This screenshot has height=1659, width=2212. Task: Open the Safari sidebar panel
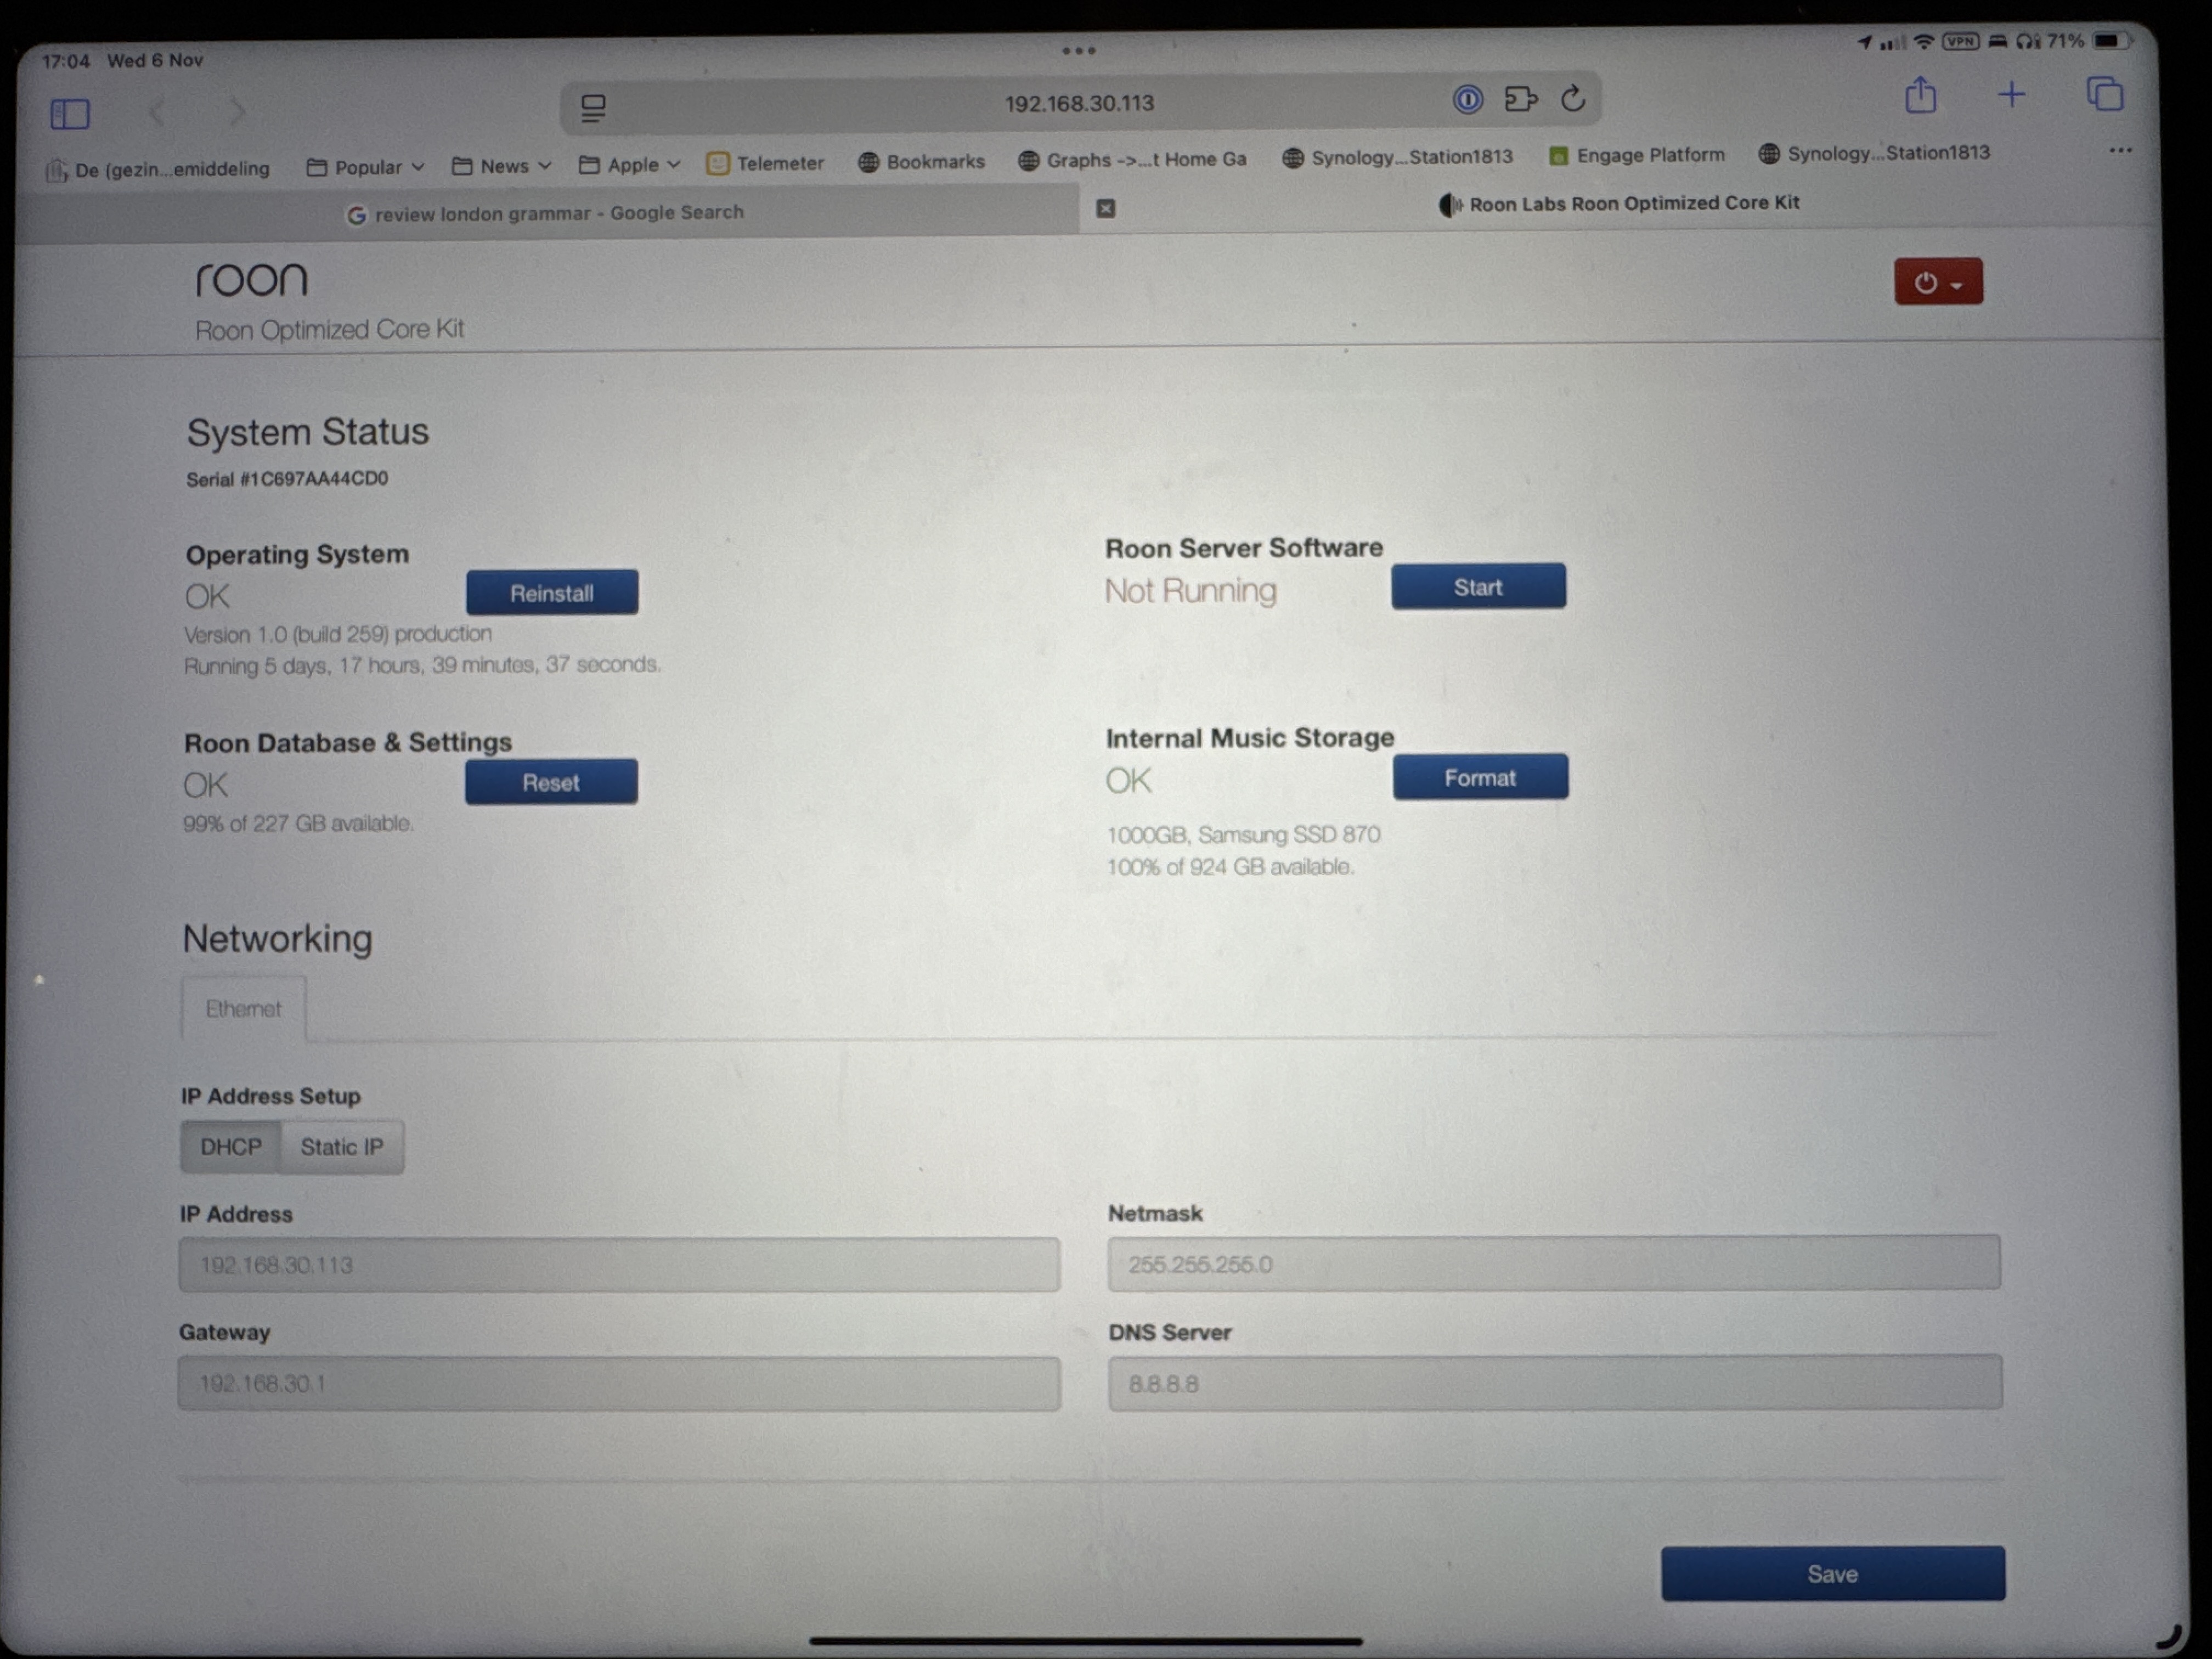70,113
